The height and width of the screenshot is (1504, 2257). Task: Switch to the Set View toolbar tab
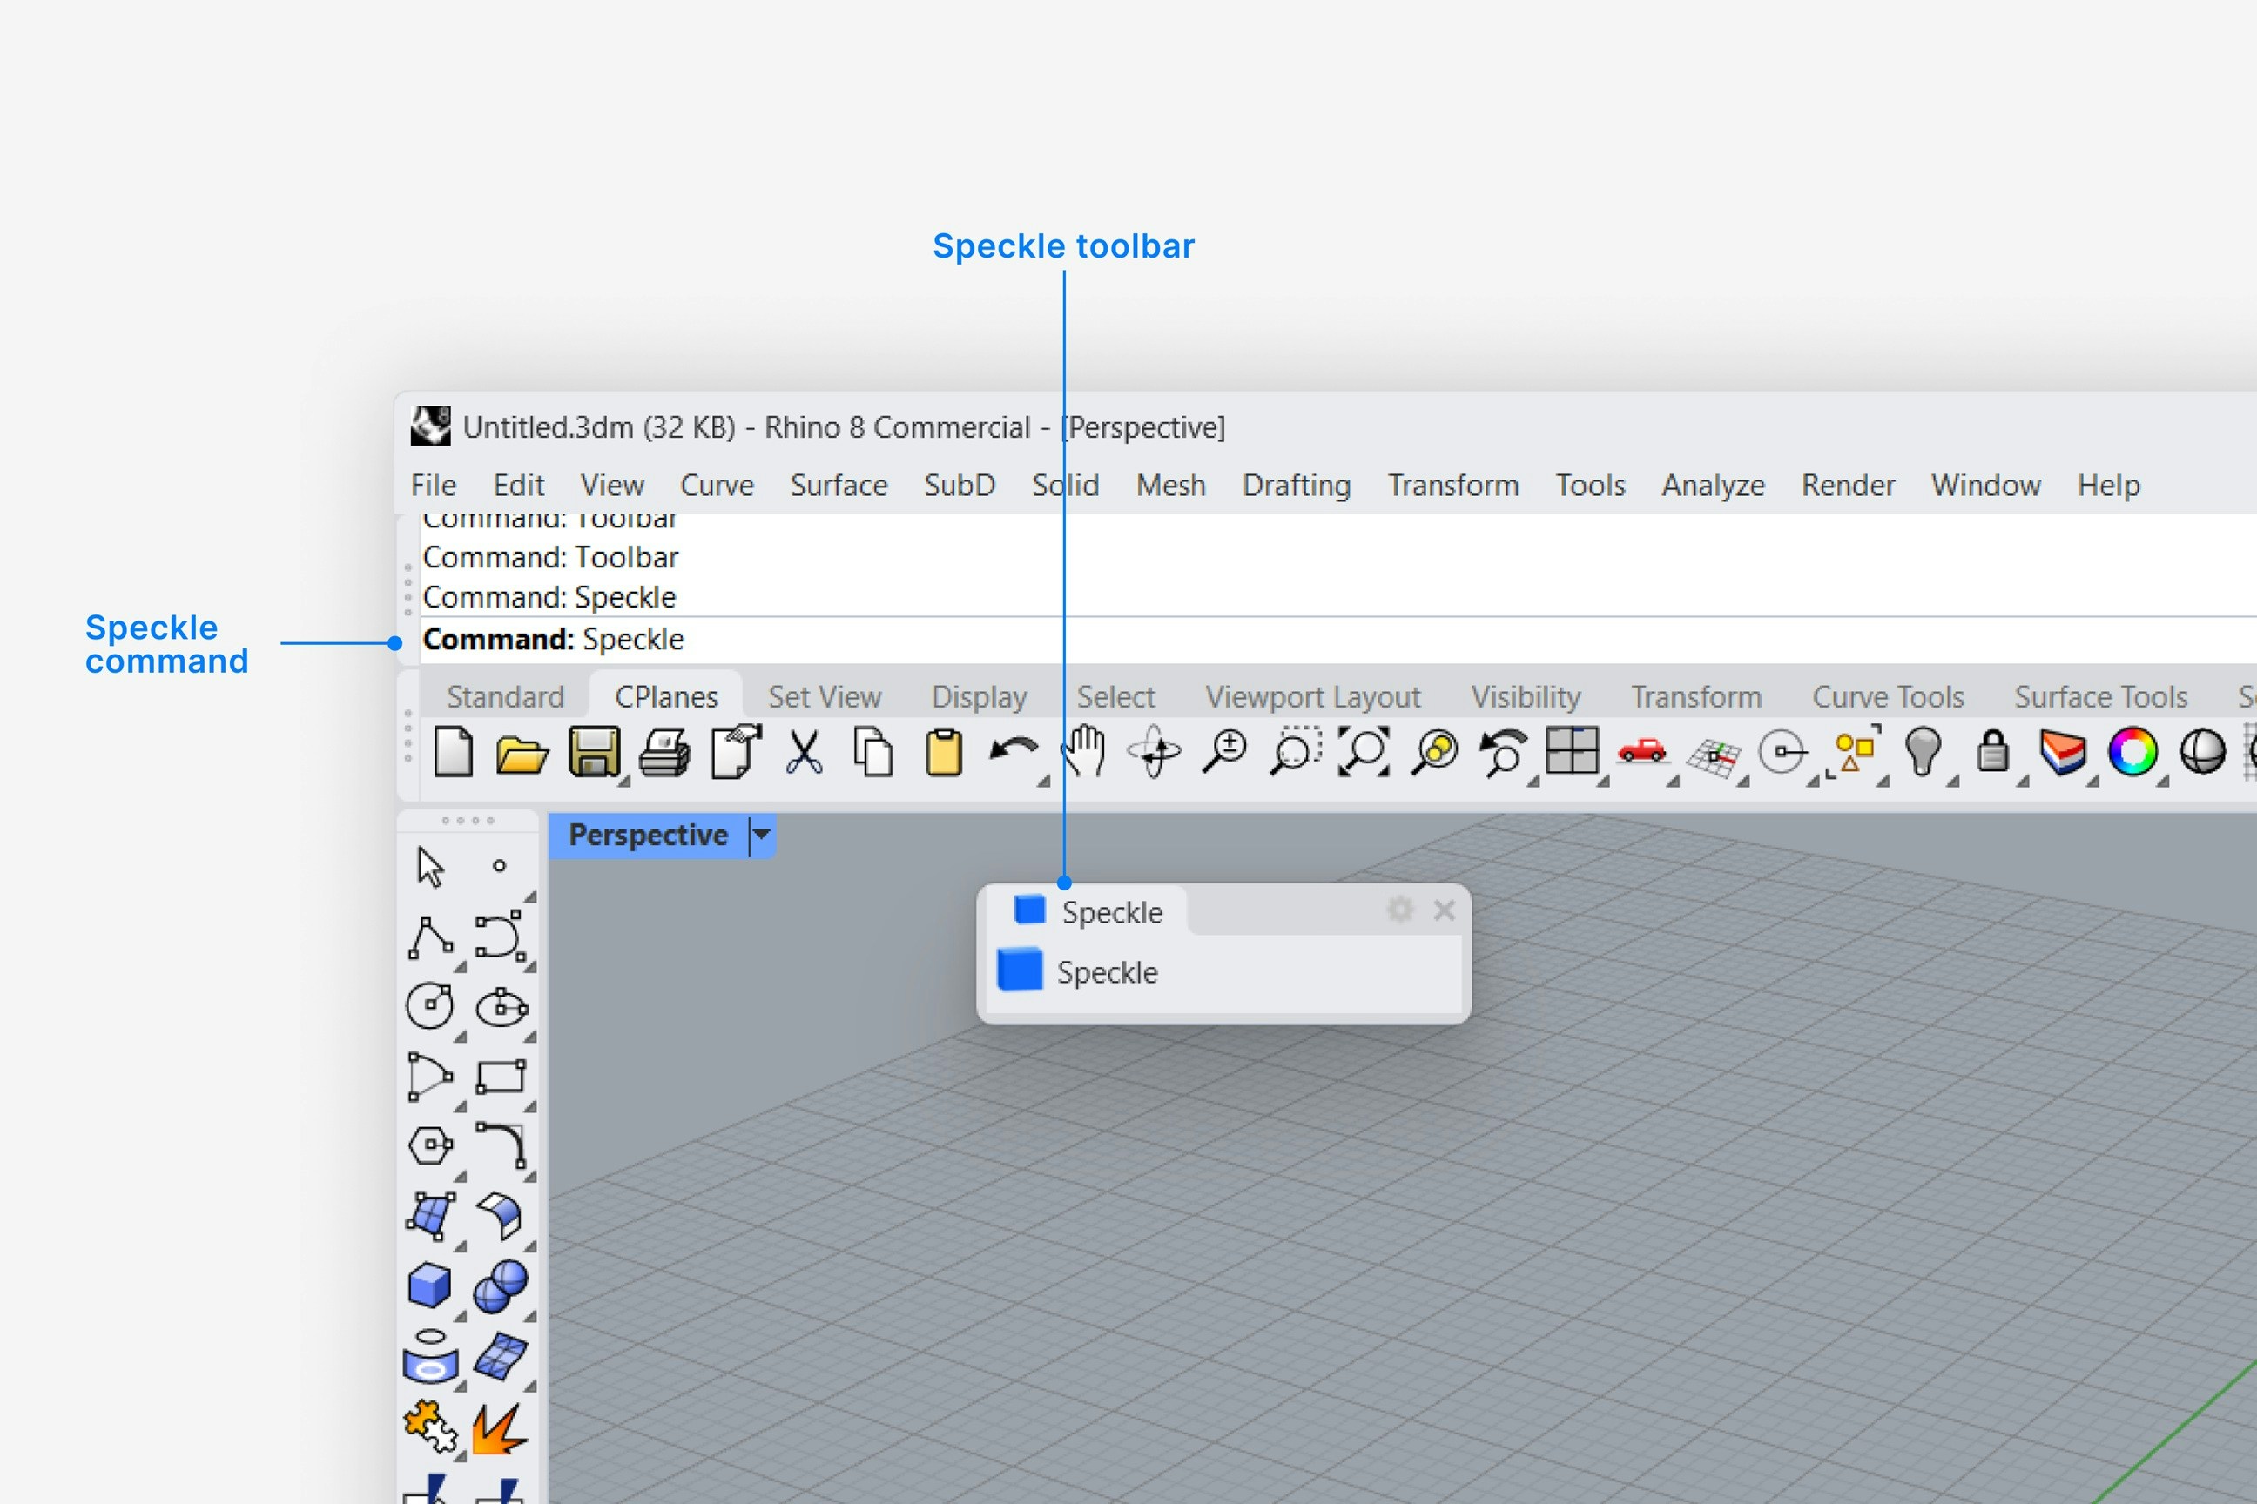pyautogui.click(x=825, y=696)
